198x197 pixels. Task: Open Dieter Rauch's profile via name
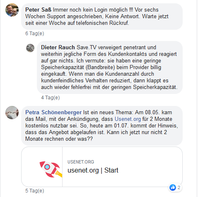click(x=58, y=48)
